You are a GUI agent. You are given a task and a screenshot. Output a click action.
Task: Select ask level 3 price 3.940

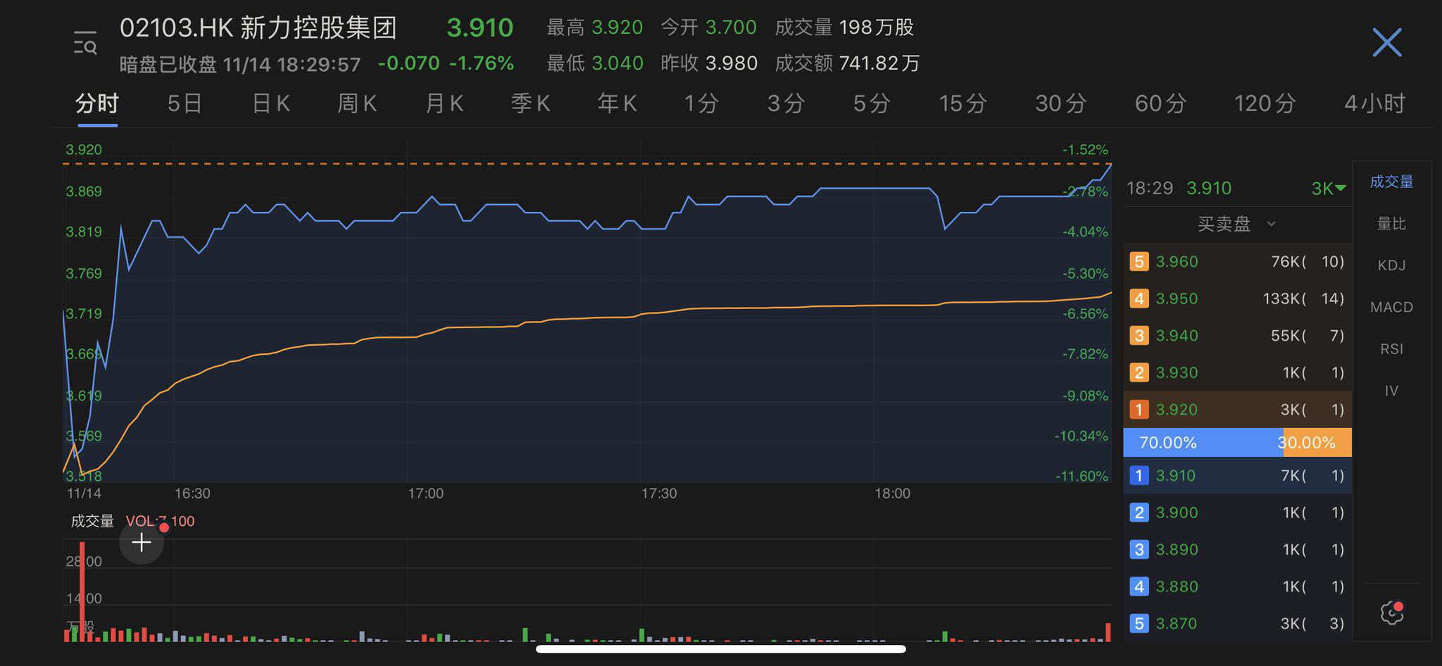[x=1237, y=336]
